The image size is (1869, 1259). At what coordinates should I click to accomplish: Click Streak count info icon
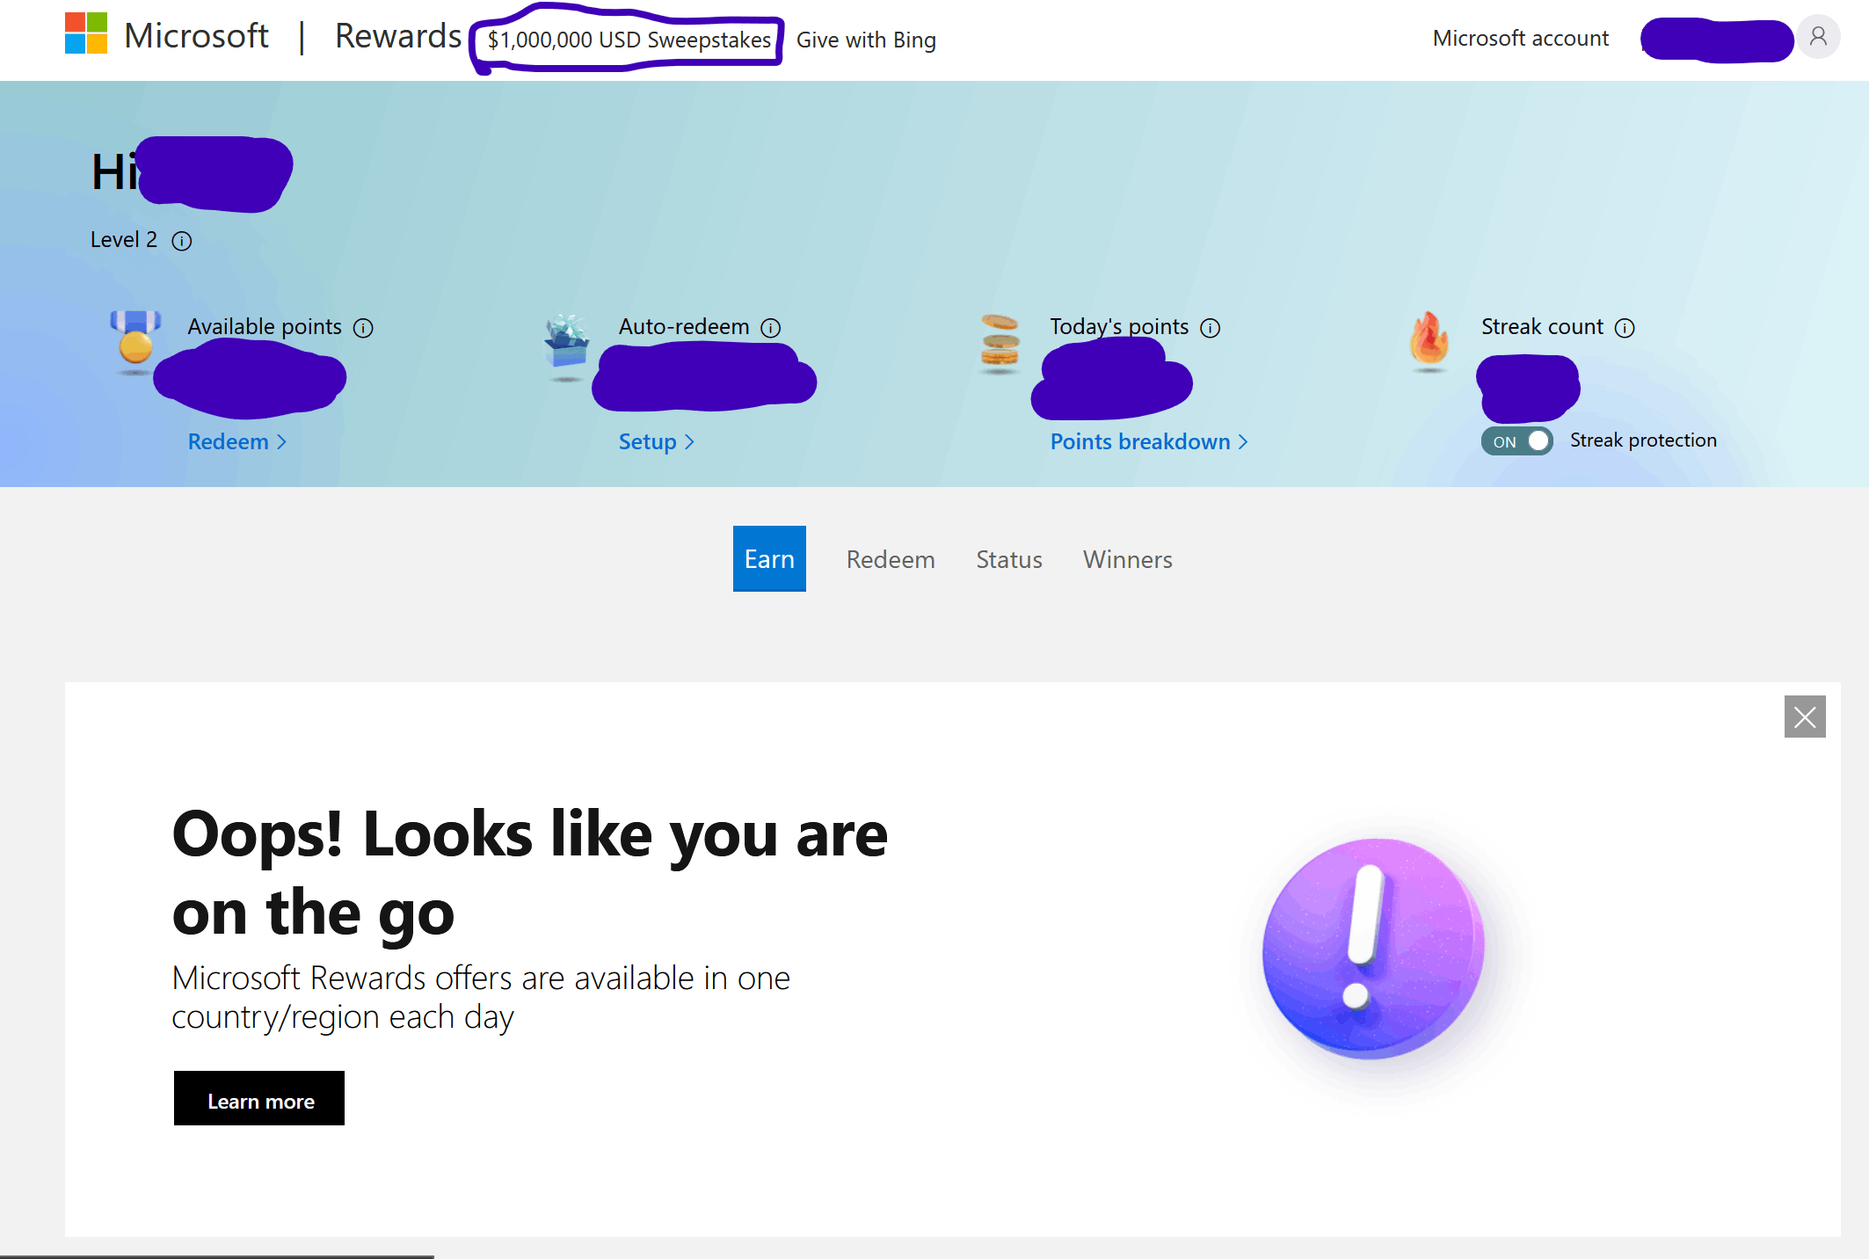coord(1625,328)
